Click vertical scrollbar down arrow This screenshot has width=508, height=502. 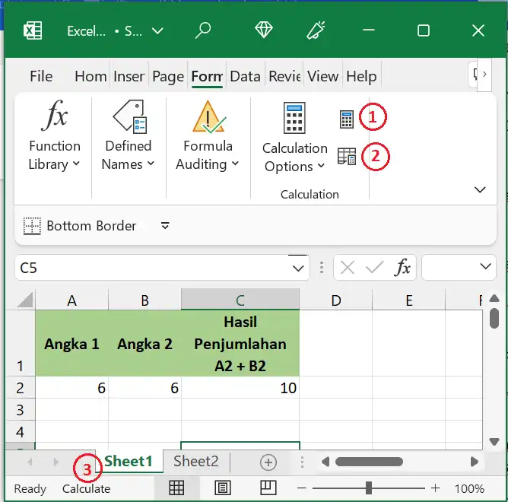[494, 441]
